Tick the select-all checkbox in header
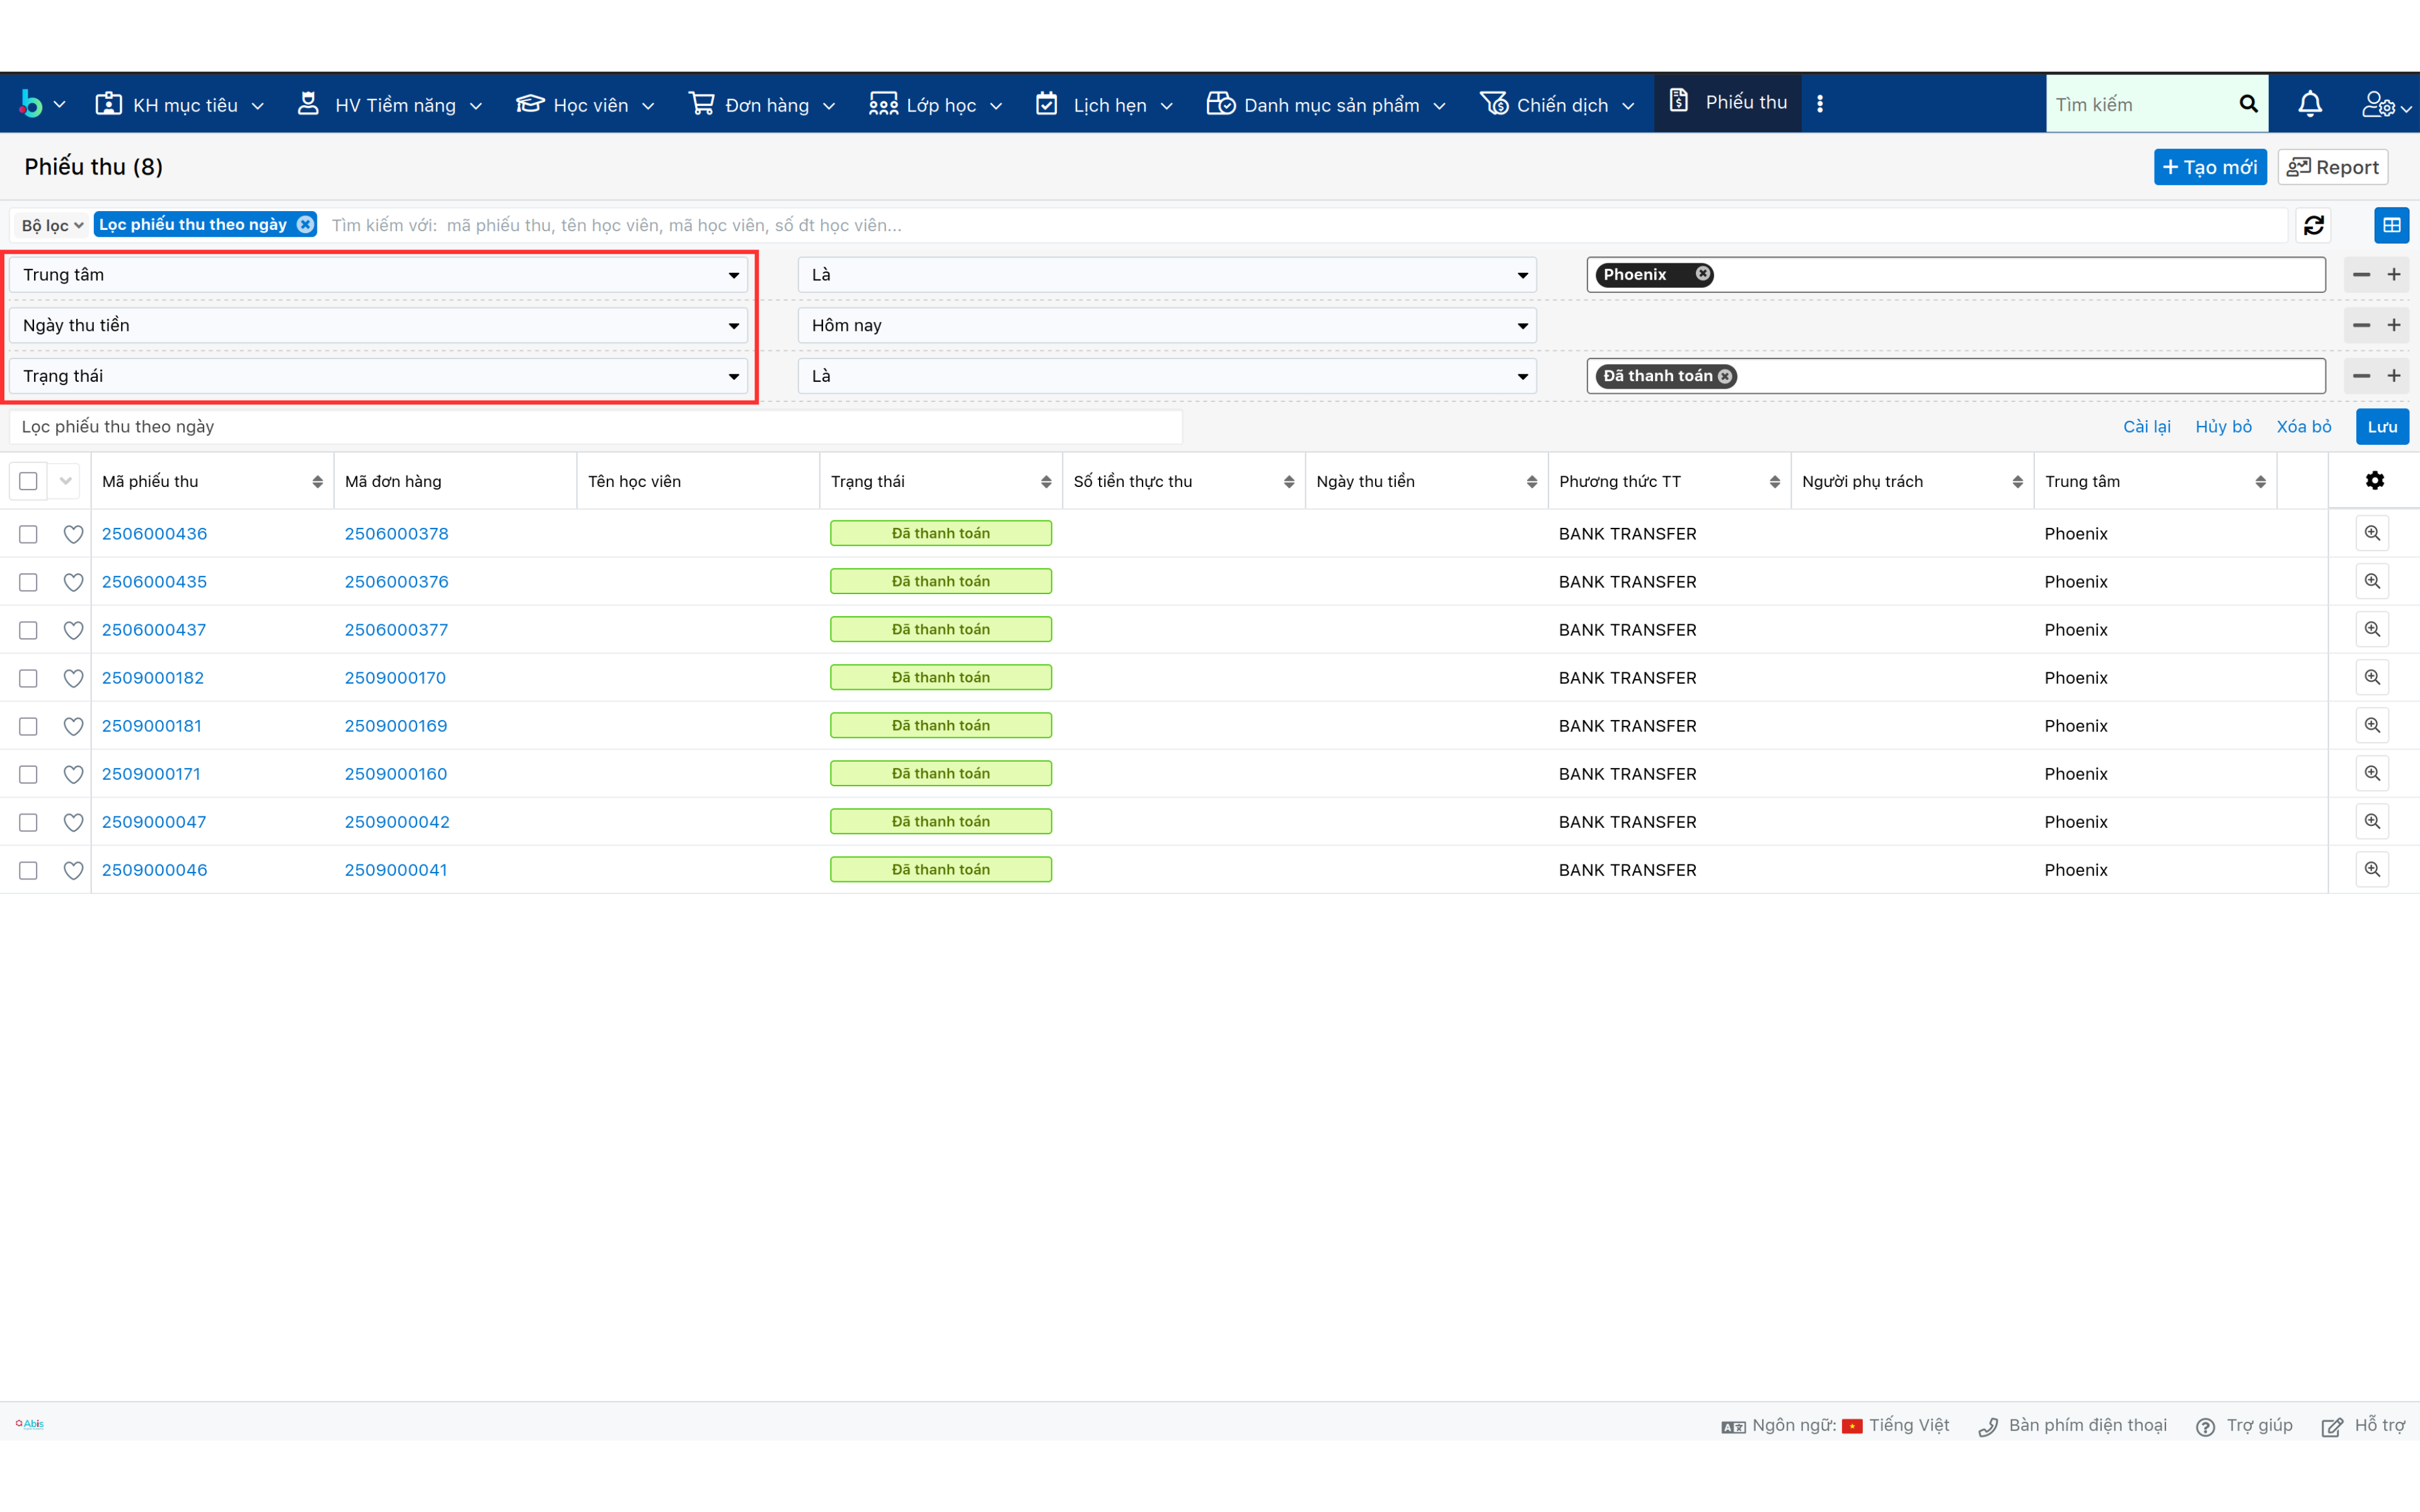Screen dimensions: 2420x1512 click(28, 481)
